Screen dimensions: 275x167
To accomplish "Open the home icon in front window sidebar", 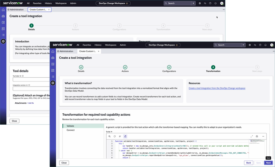I will [x=53, y=51].
